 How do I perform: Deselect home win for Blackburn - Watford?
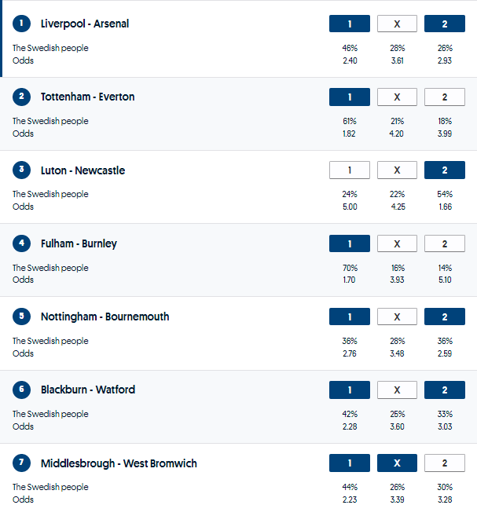(x=349, y=390)
